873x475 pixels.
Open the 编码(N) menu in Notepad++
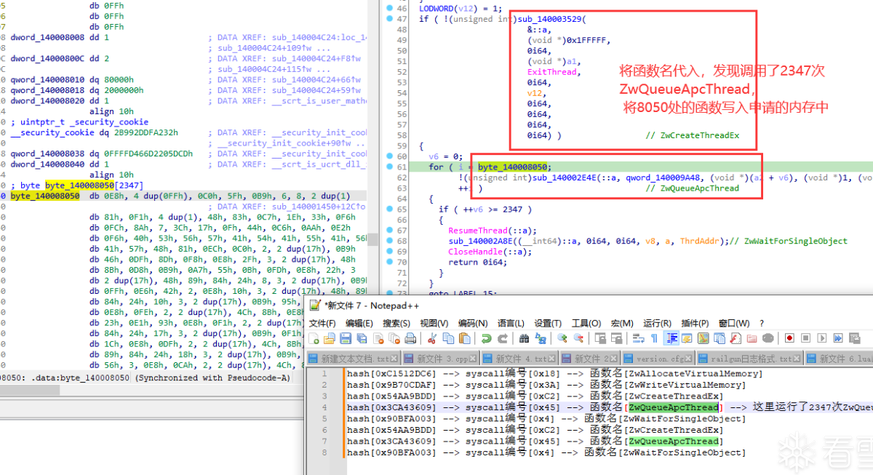pos(472,323)
